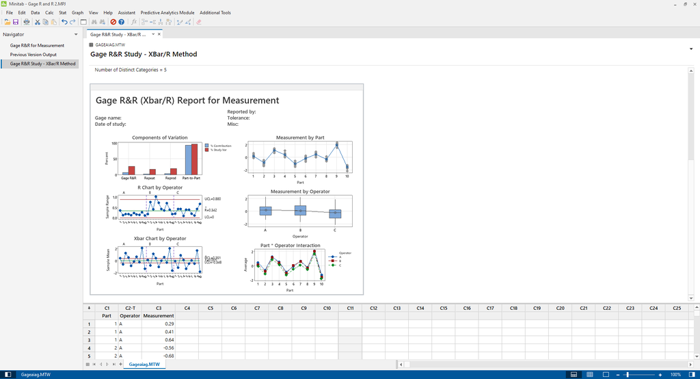This screenshot has height=379, width=700.
Task: Click the Undo arrow icon
Action: (64, 22)
